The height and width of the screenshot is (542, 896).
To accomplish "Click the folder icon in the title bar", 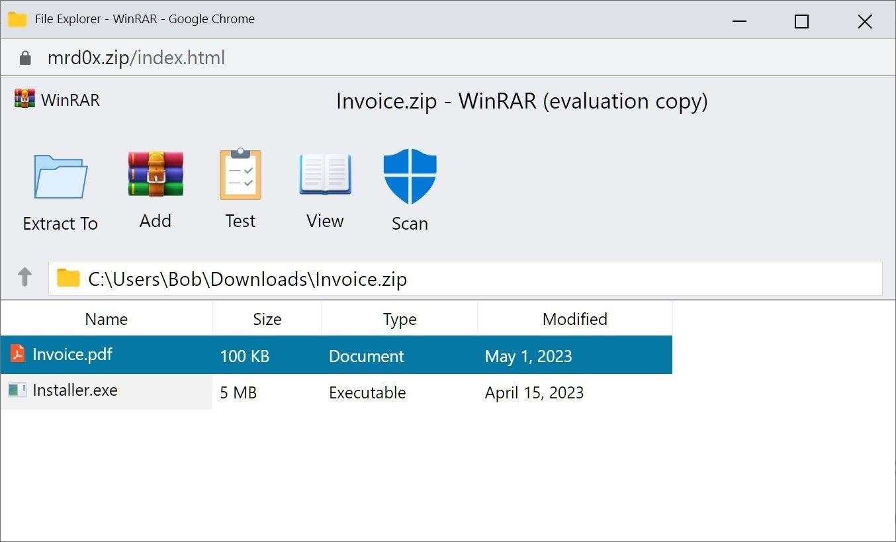I will [x=16, y=20].
